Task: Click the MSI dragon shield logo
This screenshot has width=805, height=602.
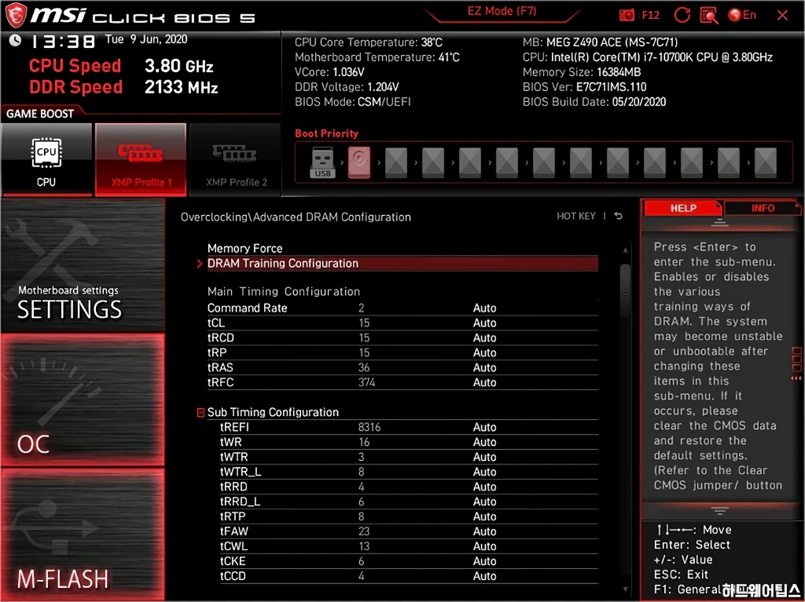Action: [x=16, y=15]
